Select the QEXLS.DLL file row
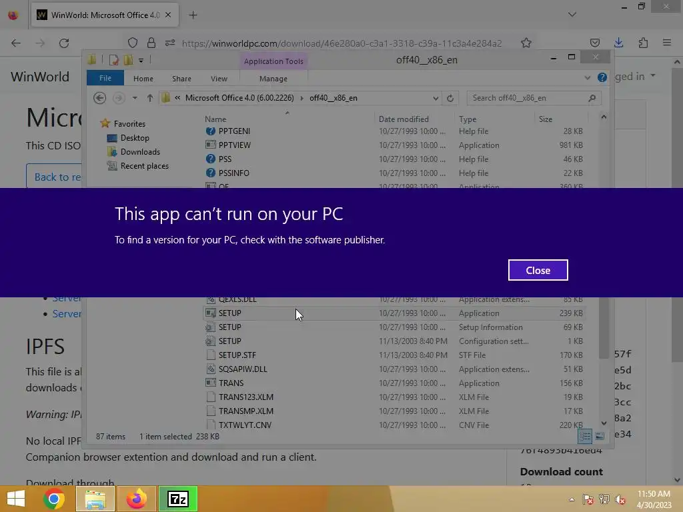 (x=394, y=299)
